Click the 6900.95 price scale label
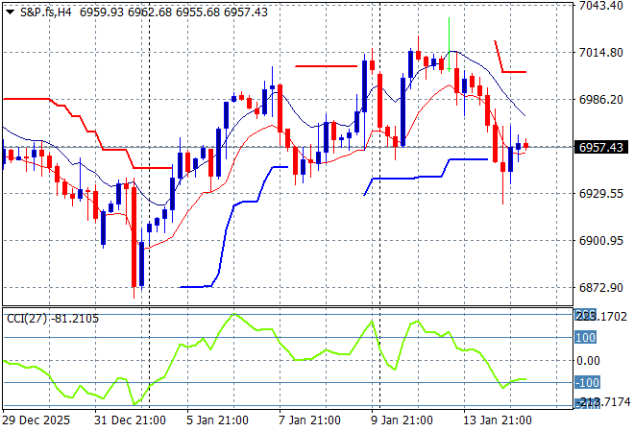 tap(600, 240)
